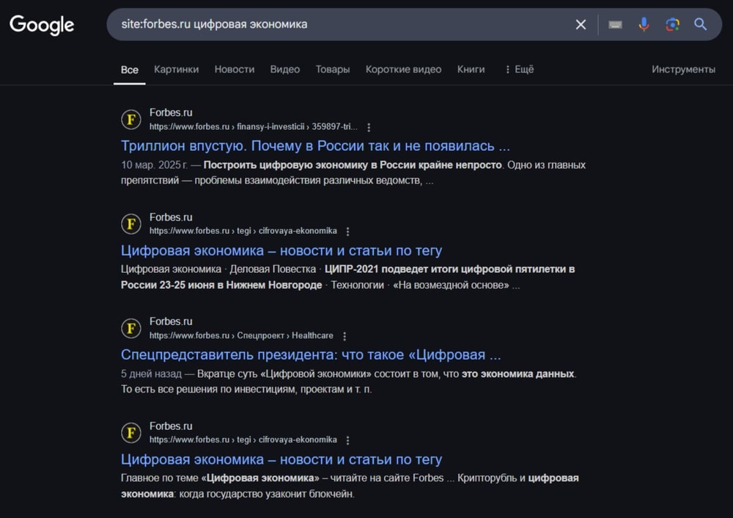Screen dimensions: 733x518
Task: Submit search with magnifier icon
Action: 700,24
